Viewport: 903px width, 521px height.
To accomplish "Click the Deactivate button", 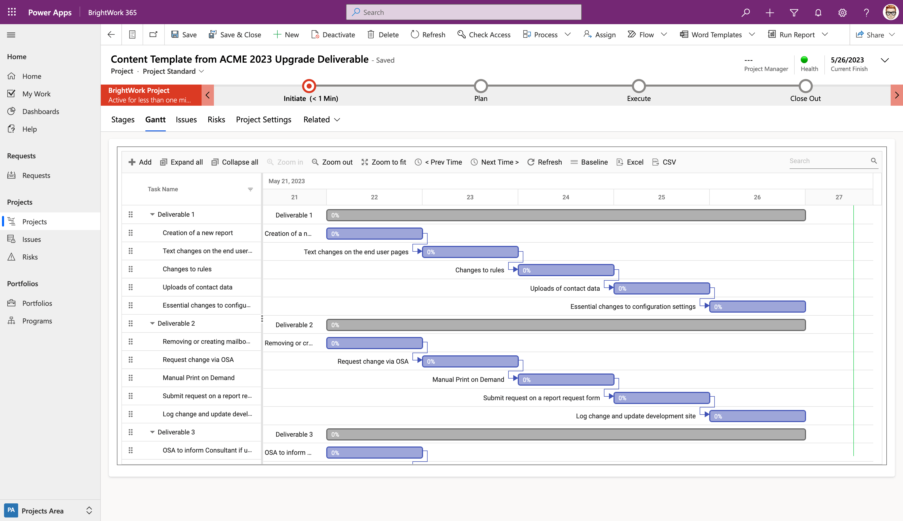I will tap(333, 35).
